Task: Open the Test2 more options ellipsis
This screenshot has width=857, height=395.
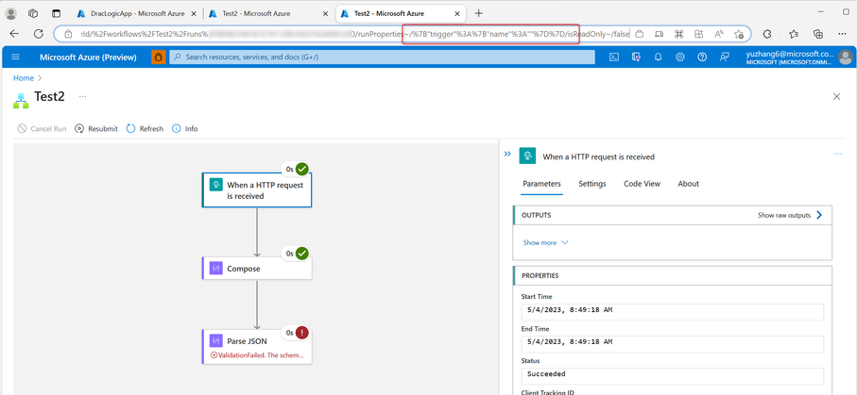Action: 82,96
